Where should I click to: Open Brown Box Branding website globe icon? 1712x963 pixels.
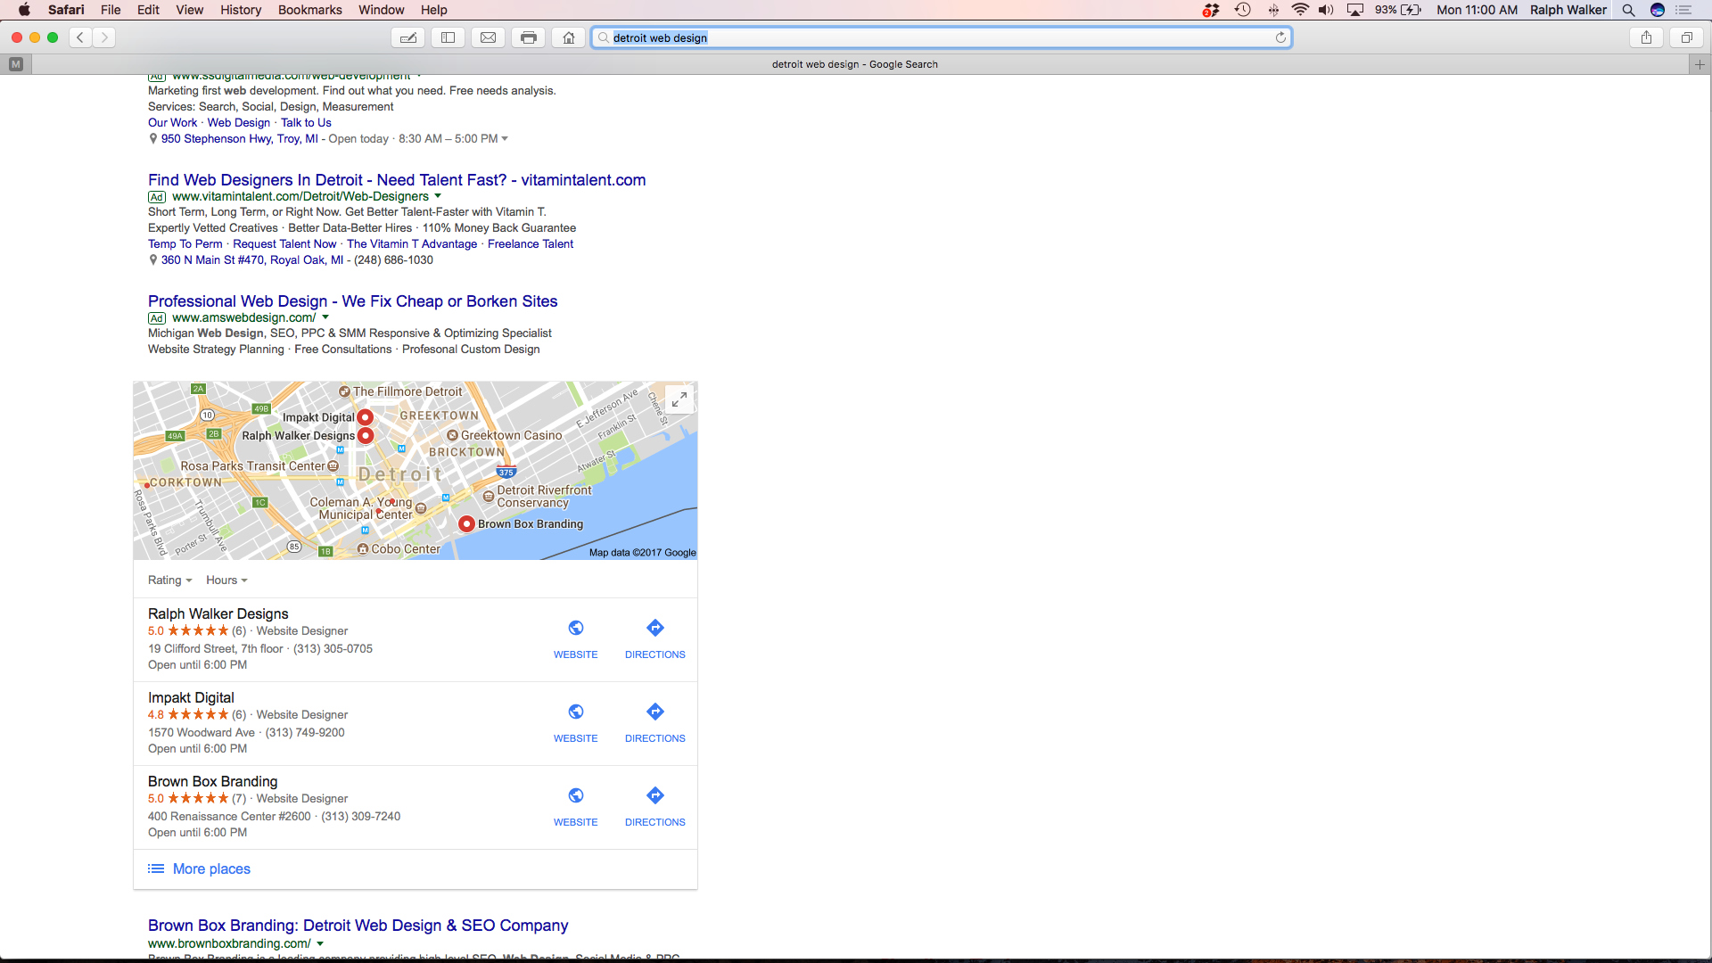pos(576,795)
